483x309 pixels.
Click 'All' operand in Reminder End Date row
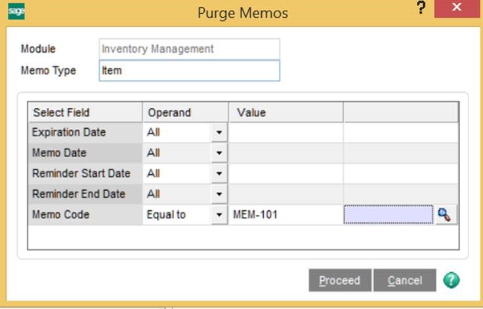coord(153,194)
